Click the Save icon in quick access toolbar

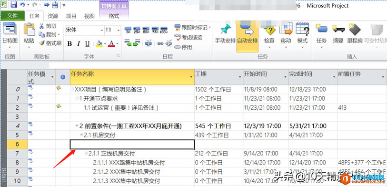(14, 5)
